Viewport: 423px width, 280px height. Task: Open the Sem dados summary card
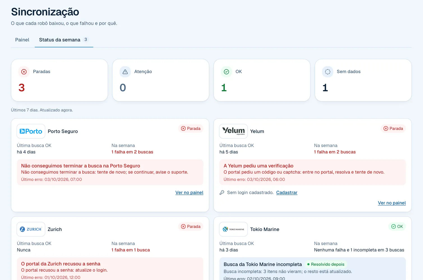click(363, 80)
